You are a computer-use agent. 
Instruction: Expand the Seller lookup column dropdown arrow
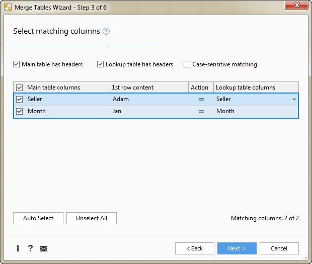coord(294,100)
